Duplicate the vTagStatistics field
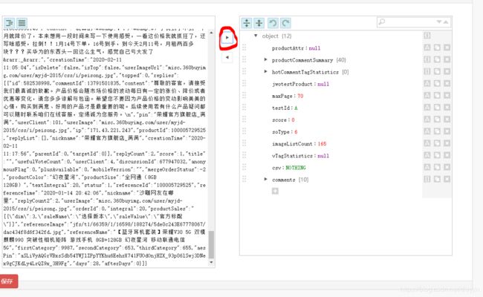The height and width of the screenshot is (297, 483). 437,155
